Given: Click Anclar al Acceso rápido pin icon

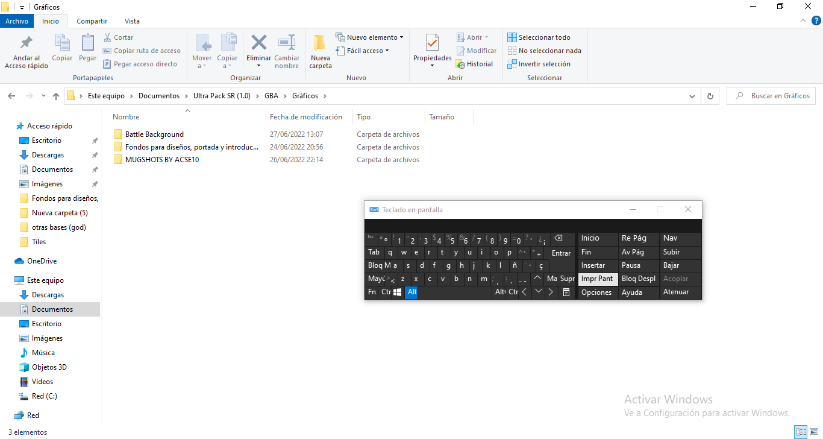Looking at the screenshot, I should [27, 43].
